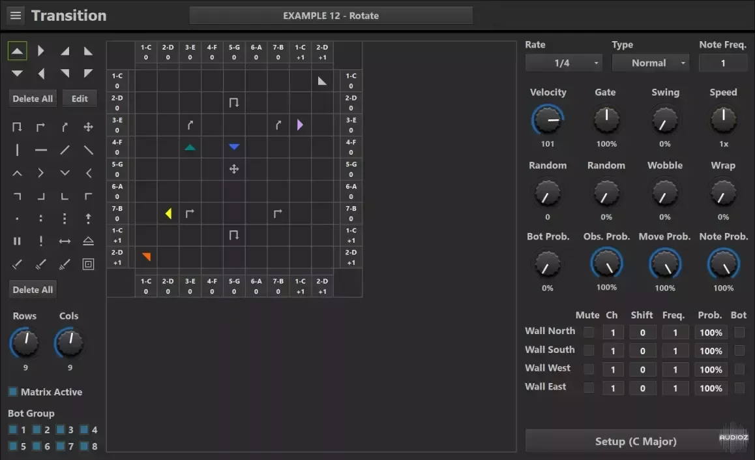Viewport: 755px width, 460px height.
Task: Mute the Wall North row
Action: (x=588, y=332)
